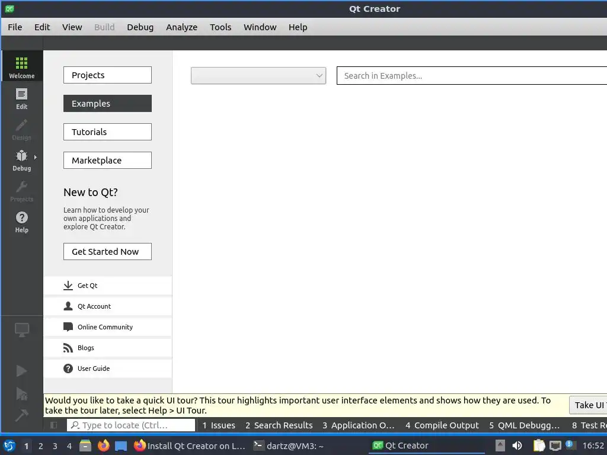Screen dimensions: 607x455
Task: Click the Qt Creator logo in the title bar
Action: (9, 8)
